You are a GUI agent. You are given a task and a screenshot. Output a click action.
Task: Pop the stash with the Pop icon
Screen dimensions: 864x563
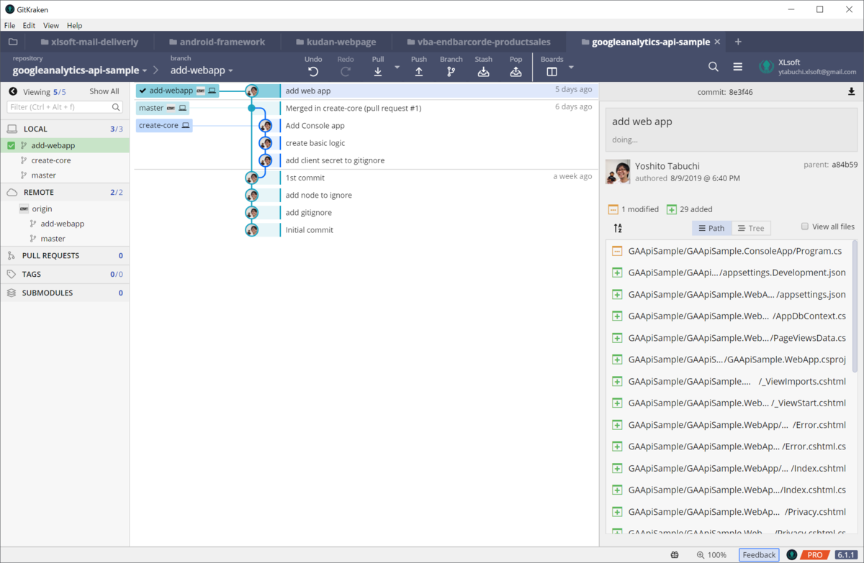516,71
